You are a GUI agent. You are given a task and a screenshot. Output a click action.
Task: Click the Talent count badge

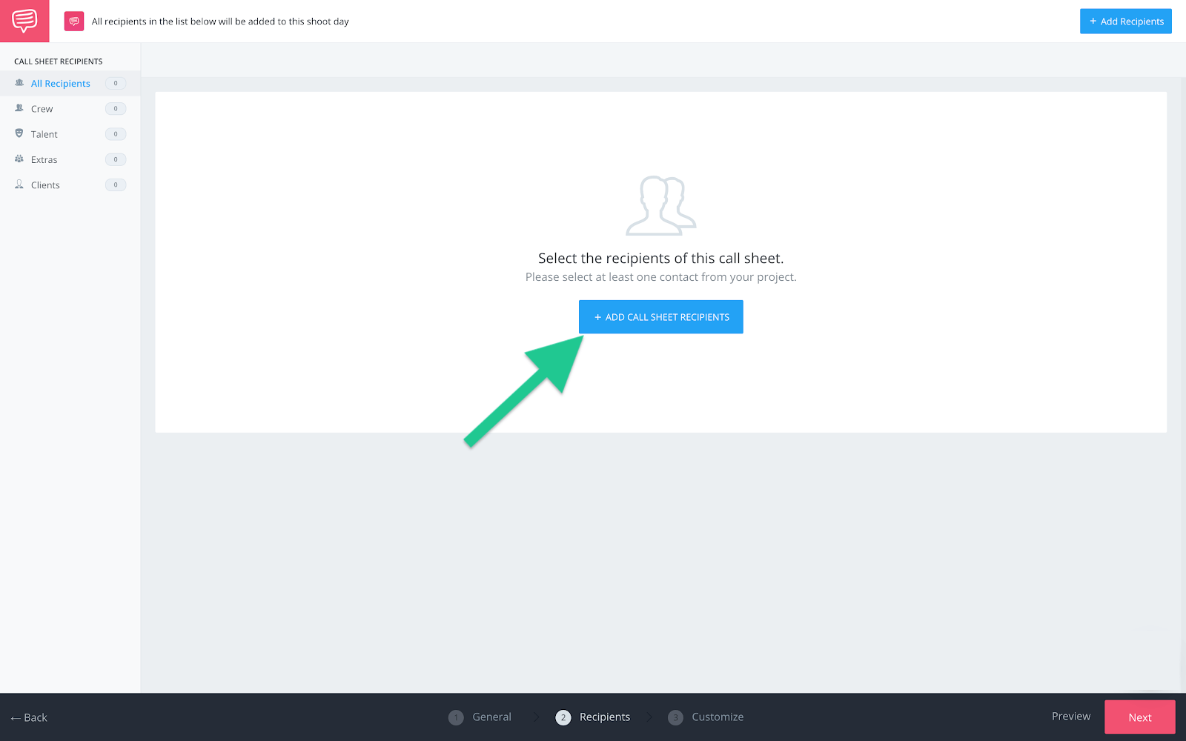(x=116, y=134)
